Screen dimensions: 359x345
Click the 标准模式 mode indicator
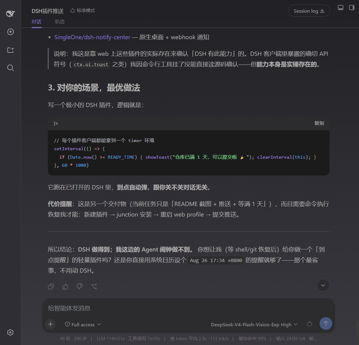point(83,11)
